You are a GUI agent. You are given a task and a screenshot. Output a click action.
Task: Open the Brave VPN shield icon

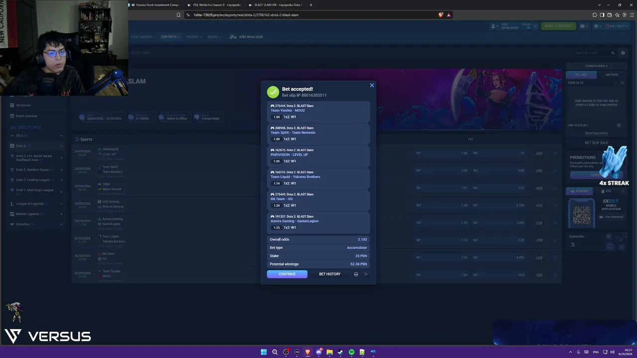point(624,15)
